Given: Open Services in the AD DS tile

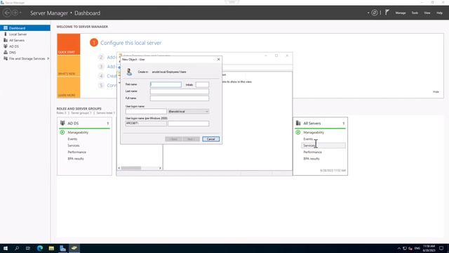Looking at the screenshot, I should pyautogui.click(x=74, y=145).
